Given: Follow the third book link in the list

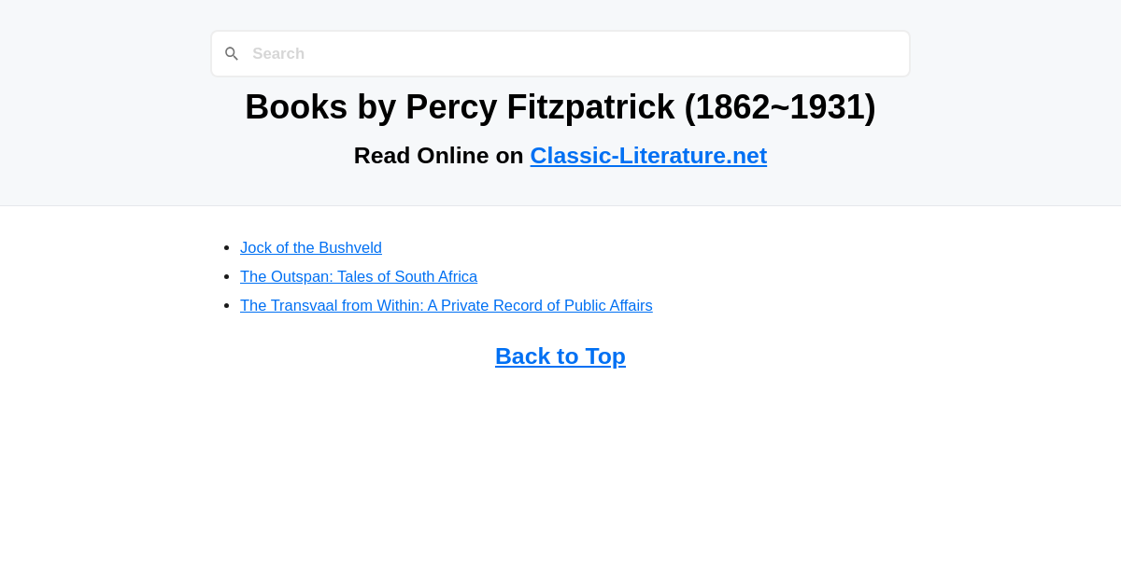Looking at the screenshot, I should (446, 305).
